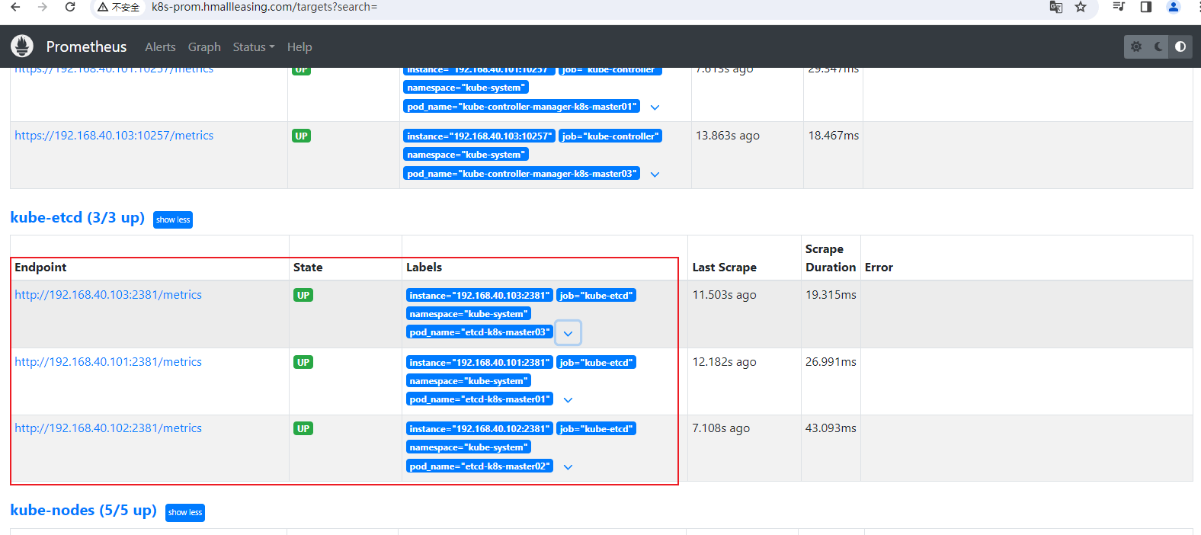Screen dimensions: 1201x535
Task: Collapse kube-etcd group with show less
Action: click(x=173, y=220)
